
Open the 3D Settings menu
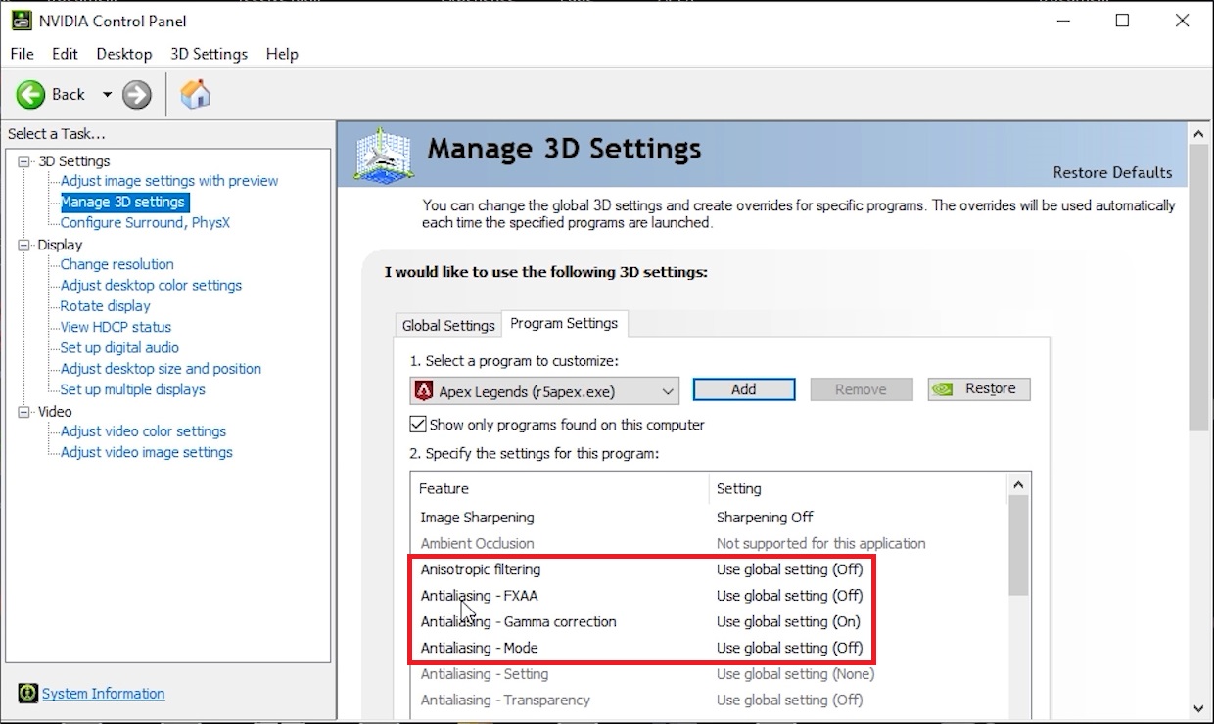click(x=209, y=54)
